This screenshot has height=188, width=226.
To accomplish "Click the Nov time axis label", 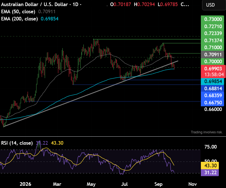I will (x=193, y=184).
